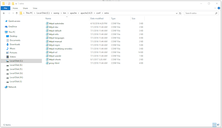Screen dimensions: 222x128
Task: Select the httpd-multilang-errordoc file icon
Action: 47,49
